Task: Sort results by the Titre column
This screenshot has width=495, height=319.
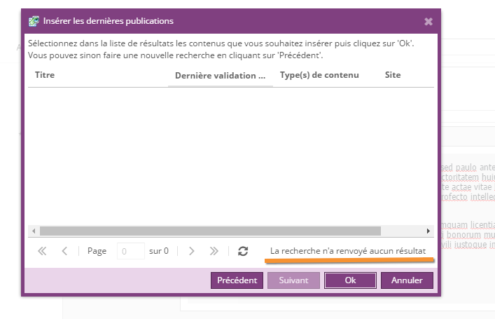Action: 45,75
